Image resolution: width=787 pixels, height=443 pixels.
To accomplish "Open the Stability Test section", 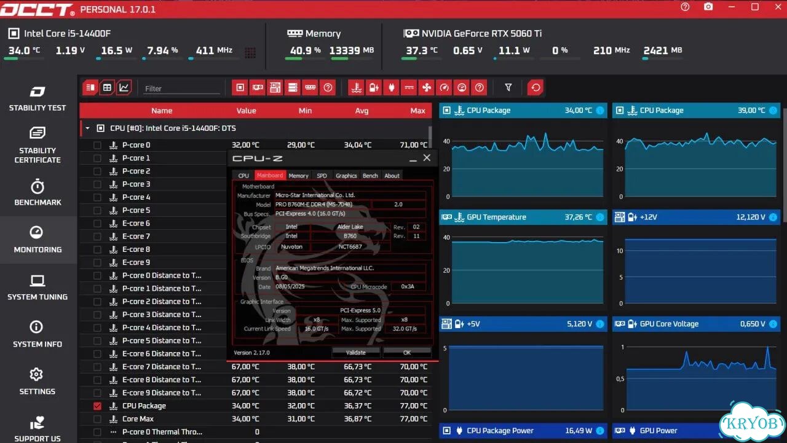I will pyautogui.click(x=38, y=98).
